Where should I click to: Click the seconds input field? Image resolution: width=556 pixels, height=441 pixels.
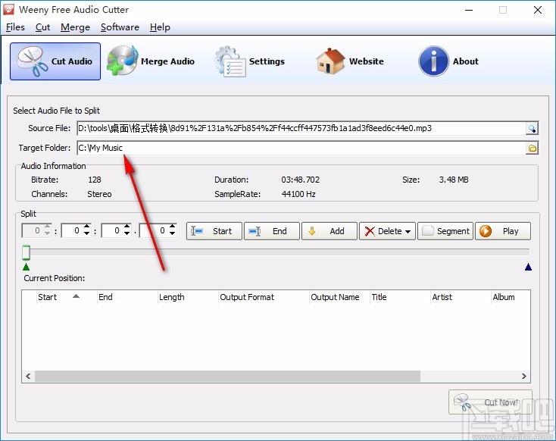click(x=112, y=230)
